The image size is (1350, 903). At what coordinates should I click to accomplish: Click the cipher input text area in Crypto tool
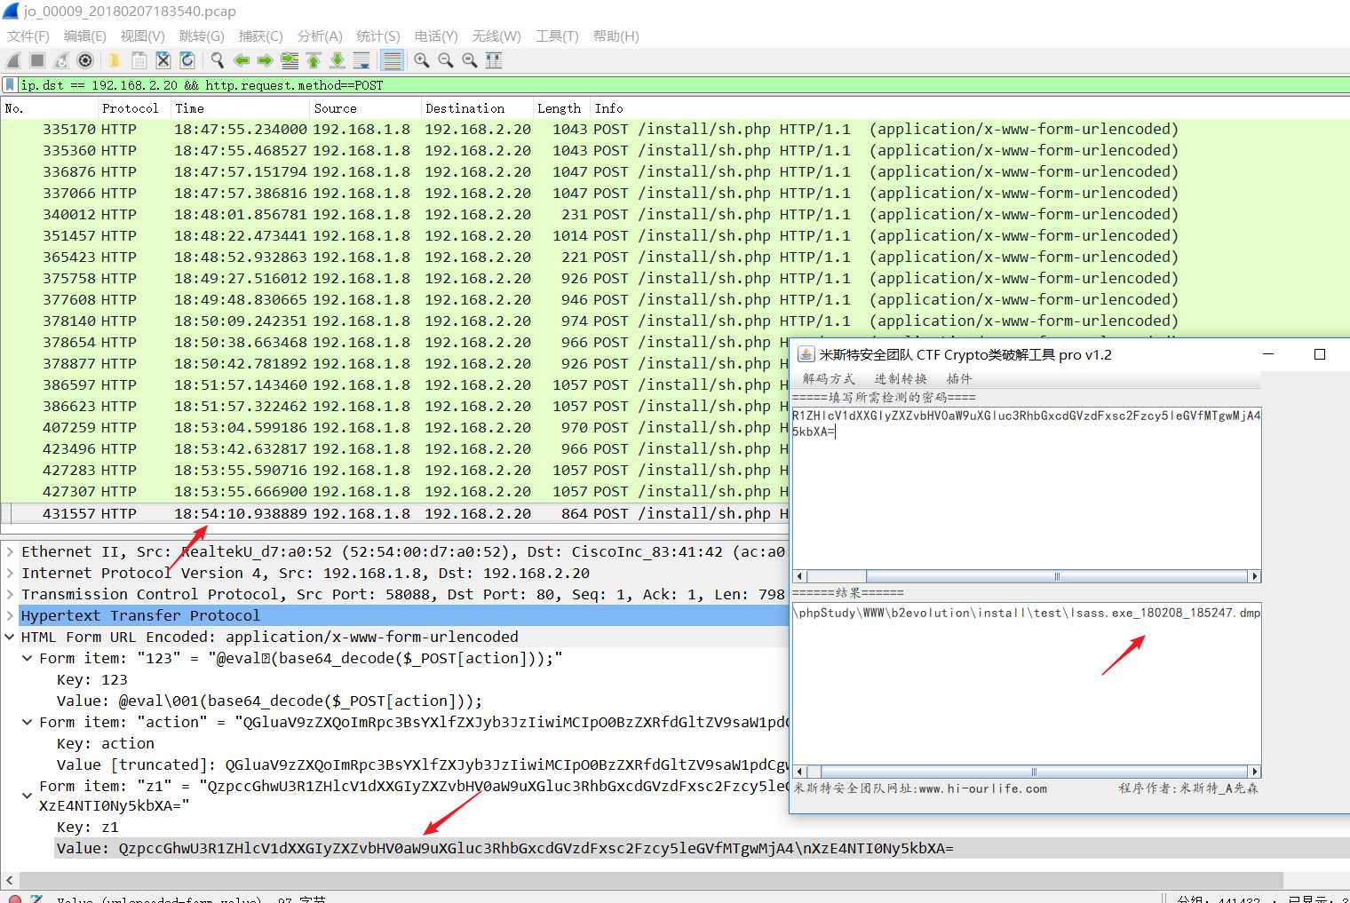click(x=1026, y=487)
